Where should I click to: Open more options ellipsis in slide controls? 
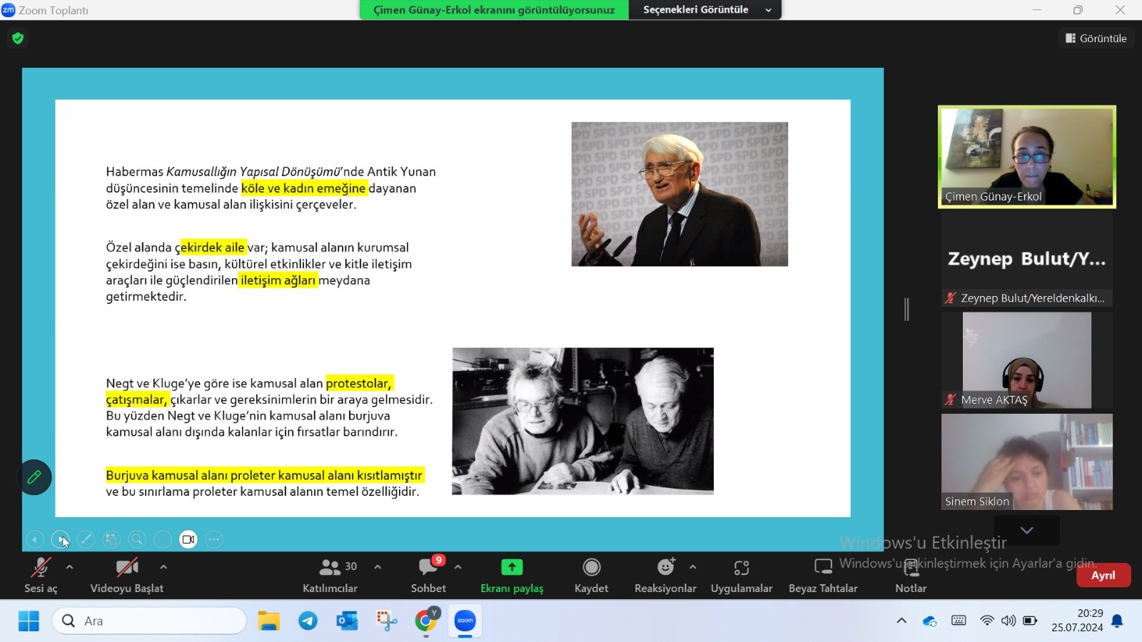coord(214,539)
